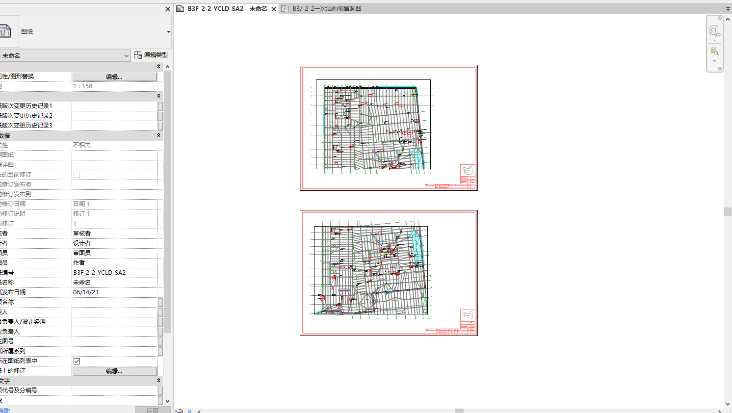Image resolution: width=732 pixels, height=413 pixels.
Task: Click the sheet type thumbnail icon in Properties
Action: (6, 31)
